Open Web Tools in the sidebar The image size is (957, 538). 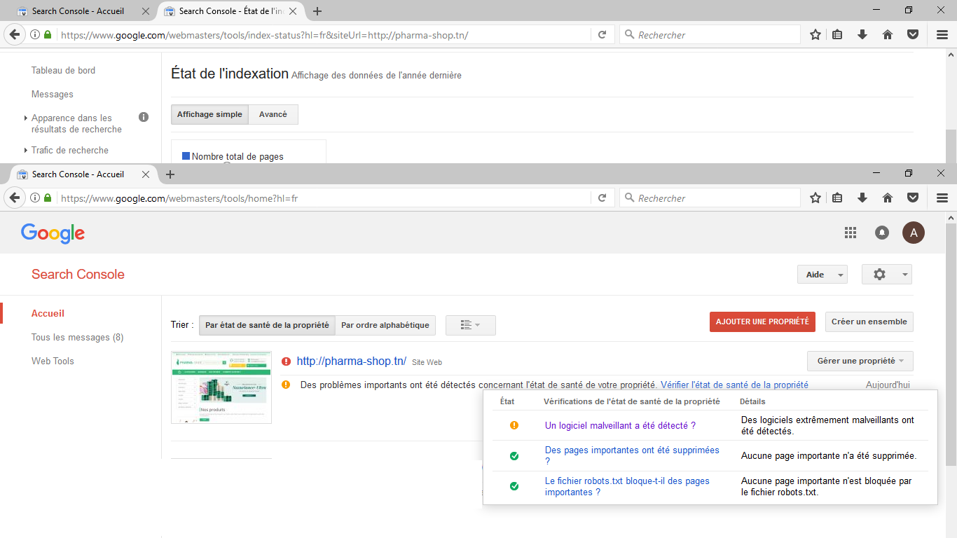[x=53, y=361]
